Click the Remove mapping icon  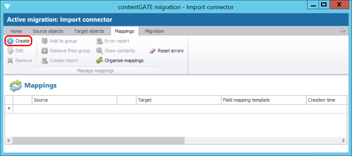[10, 60]
